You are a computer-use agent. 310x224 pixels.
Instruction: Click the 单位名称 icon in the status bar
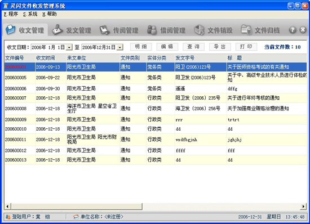76,217
